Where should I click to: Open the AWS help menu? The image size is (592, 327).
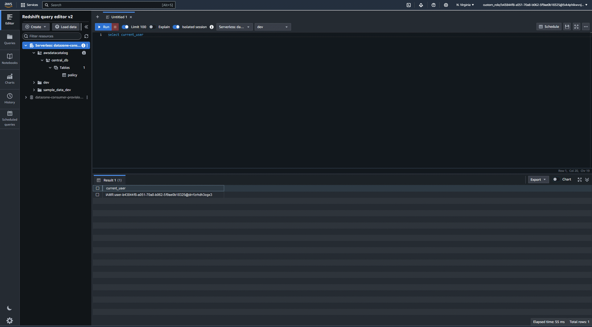click(434, 5)
